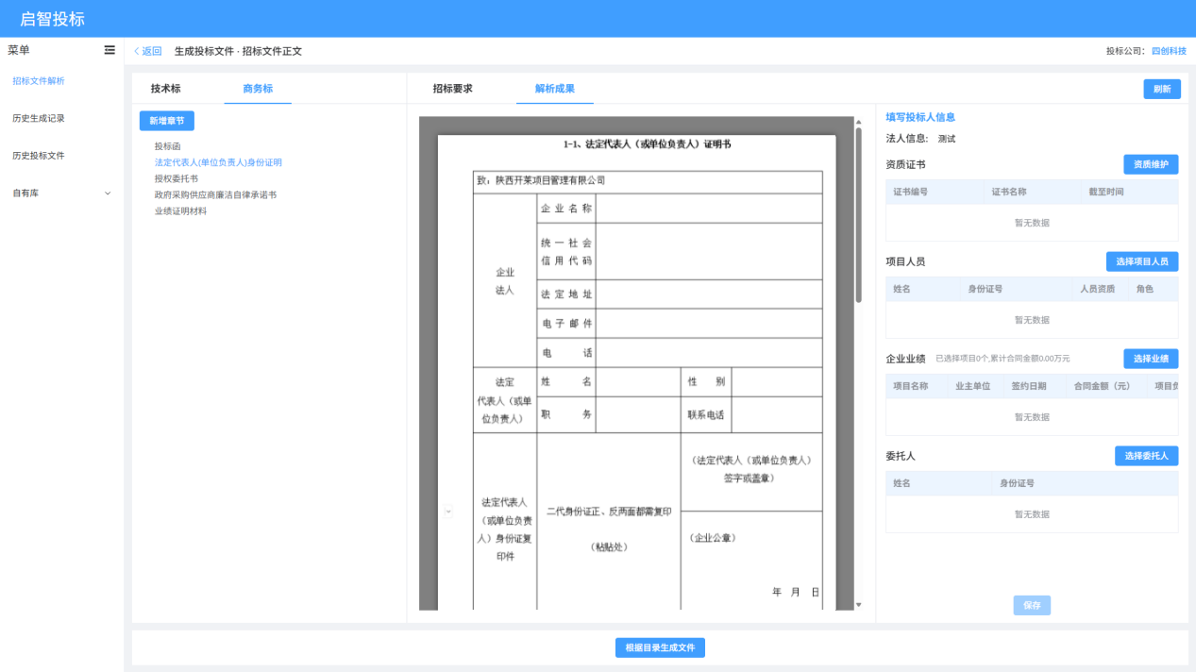Image resolution: width=1196 pixels, height=672 pixels.
Task: Click the 选择委托人 button
Action: pyautogui.click(x=1146, y=456)
